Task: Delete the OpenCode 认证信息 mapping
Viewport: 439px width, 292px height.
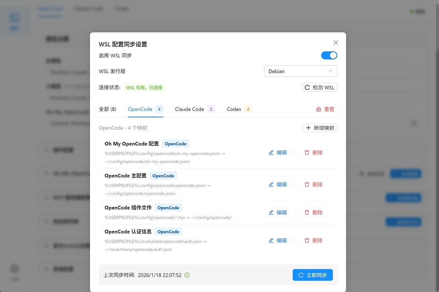Action: point(314,241)
